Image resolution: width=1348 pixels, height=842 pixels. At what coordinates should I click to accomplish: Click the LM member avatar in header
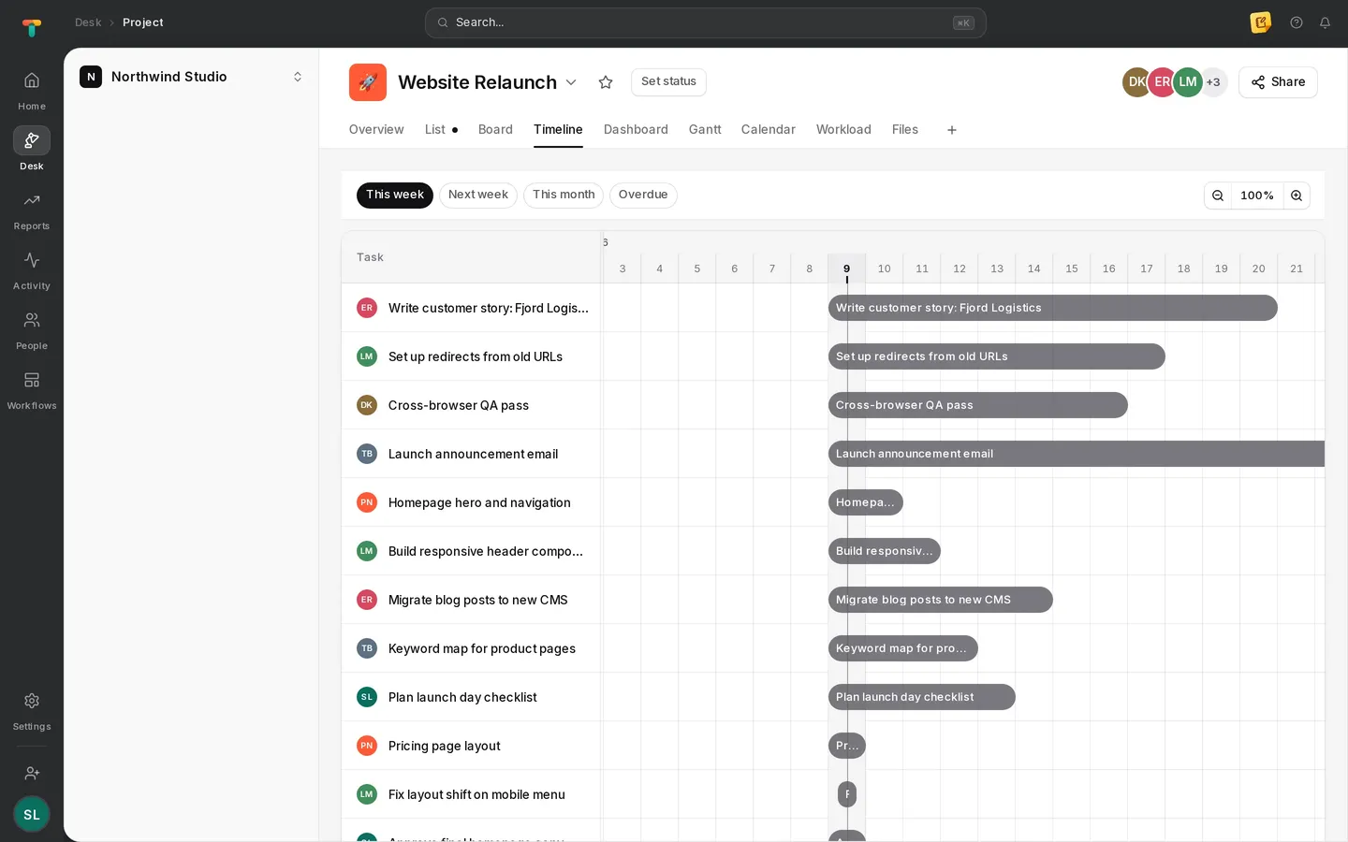pyautogui.click(x=1187, y=82)
